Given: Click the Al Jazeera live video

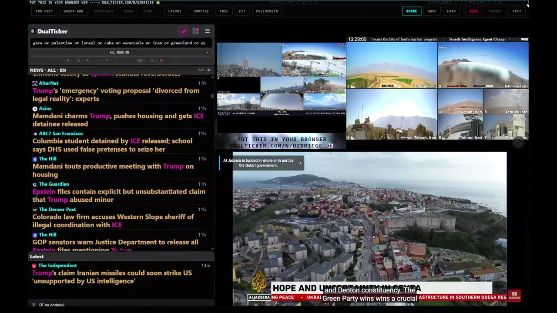Looking at the screenshot, I should [369, 228].
